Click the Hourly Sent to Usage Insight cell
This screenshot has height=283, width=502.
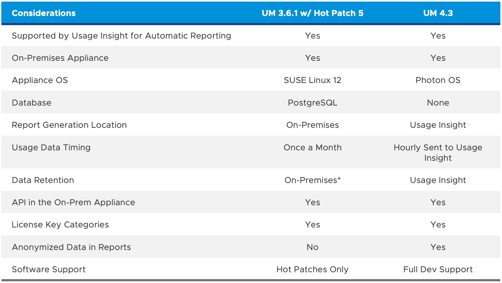438,153
